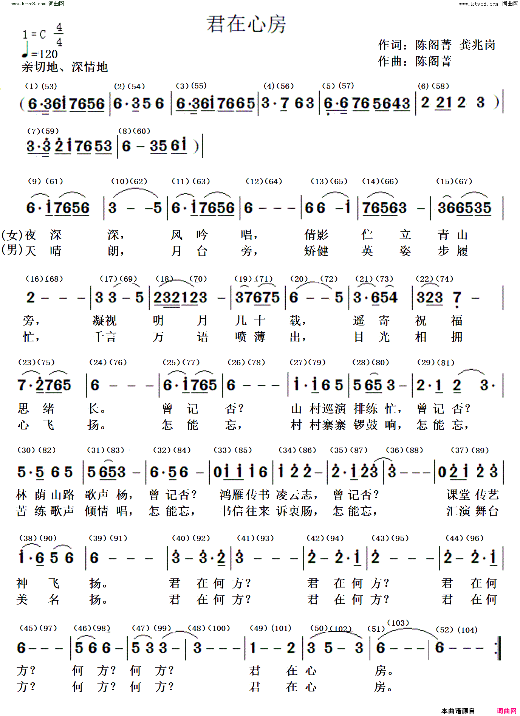This screenshot has width=520, height=716.
Task: Click measure label (30)(82)
Action: pyautogui.click(x=37, y=450)
